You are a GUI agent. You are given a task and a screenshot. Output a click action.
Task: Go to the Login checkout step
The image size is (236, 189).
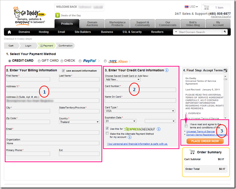(x=28, y=46)
